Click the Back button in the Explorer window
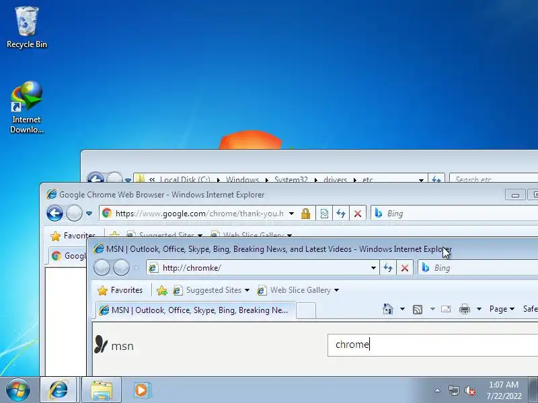The height and width of the screenshot is (403, 538). pyautogui.click(x=95, y=177)
